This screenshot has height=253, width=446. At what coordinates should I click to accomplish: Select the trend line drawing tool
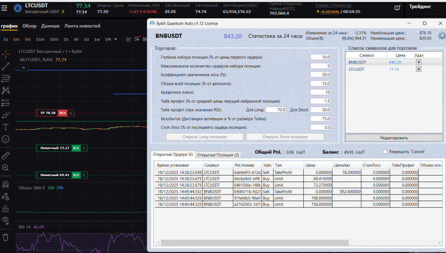point(6,65)
